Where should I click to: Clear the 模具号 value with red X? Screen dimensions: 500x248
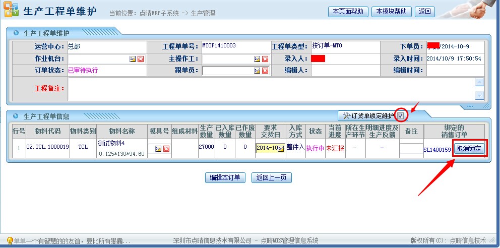(166, 149)
